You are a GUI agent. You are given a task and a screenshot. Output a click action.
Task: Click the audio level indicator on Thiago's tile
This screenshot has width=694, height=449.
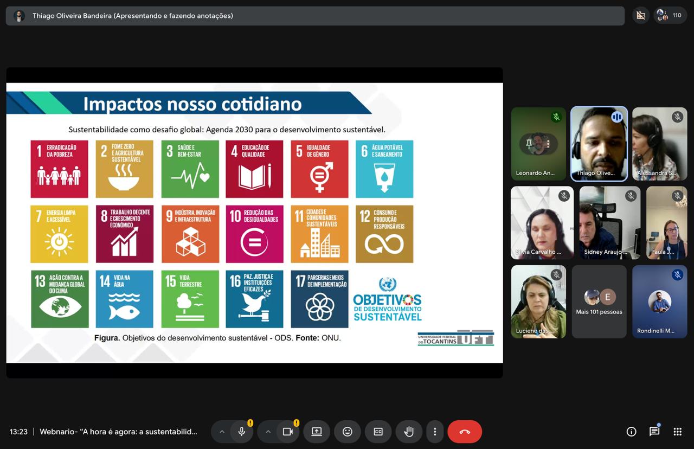(618, 117)
